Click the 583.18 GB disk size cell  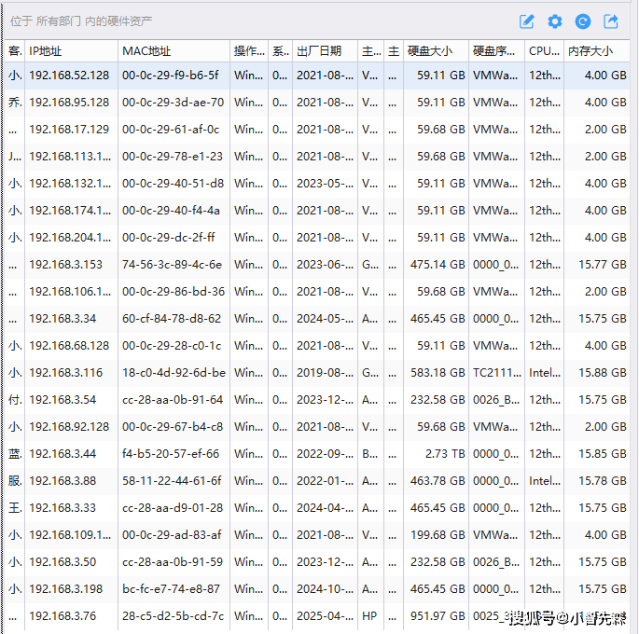[x=438, y=373]
